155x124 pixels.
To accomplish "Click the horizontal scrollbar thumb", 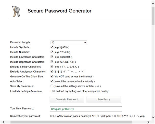I will point(71,122).
